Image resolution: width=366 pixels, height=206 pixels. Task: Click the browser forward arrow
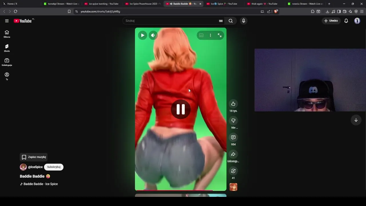tap(10, 11)
